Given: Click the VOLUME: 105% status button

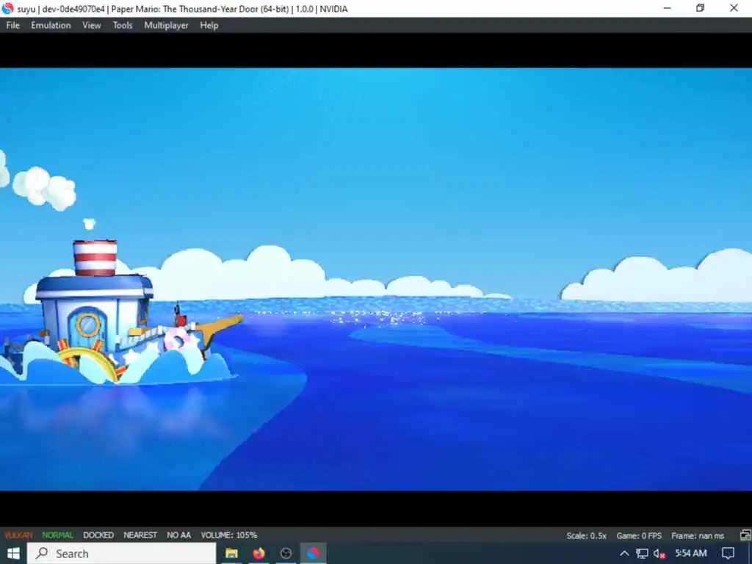Looking at the screenshot, I should point(229,535).
